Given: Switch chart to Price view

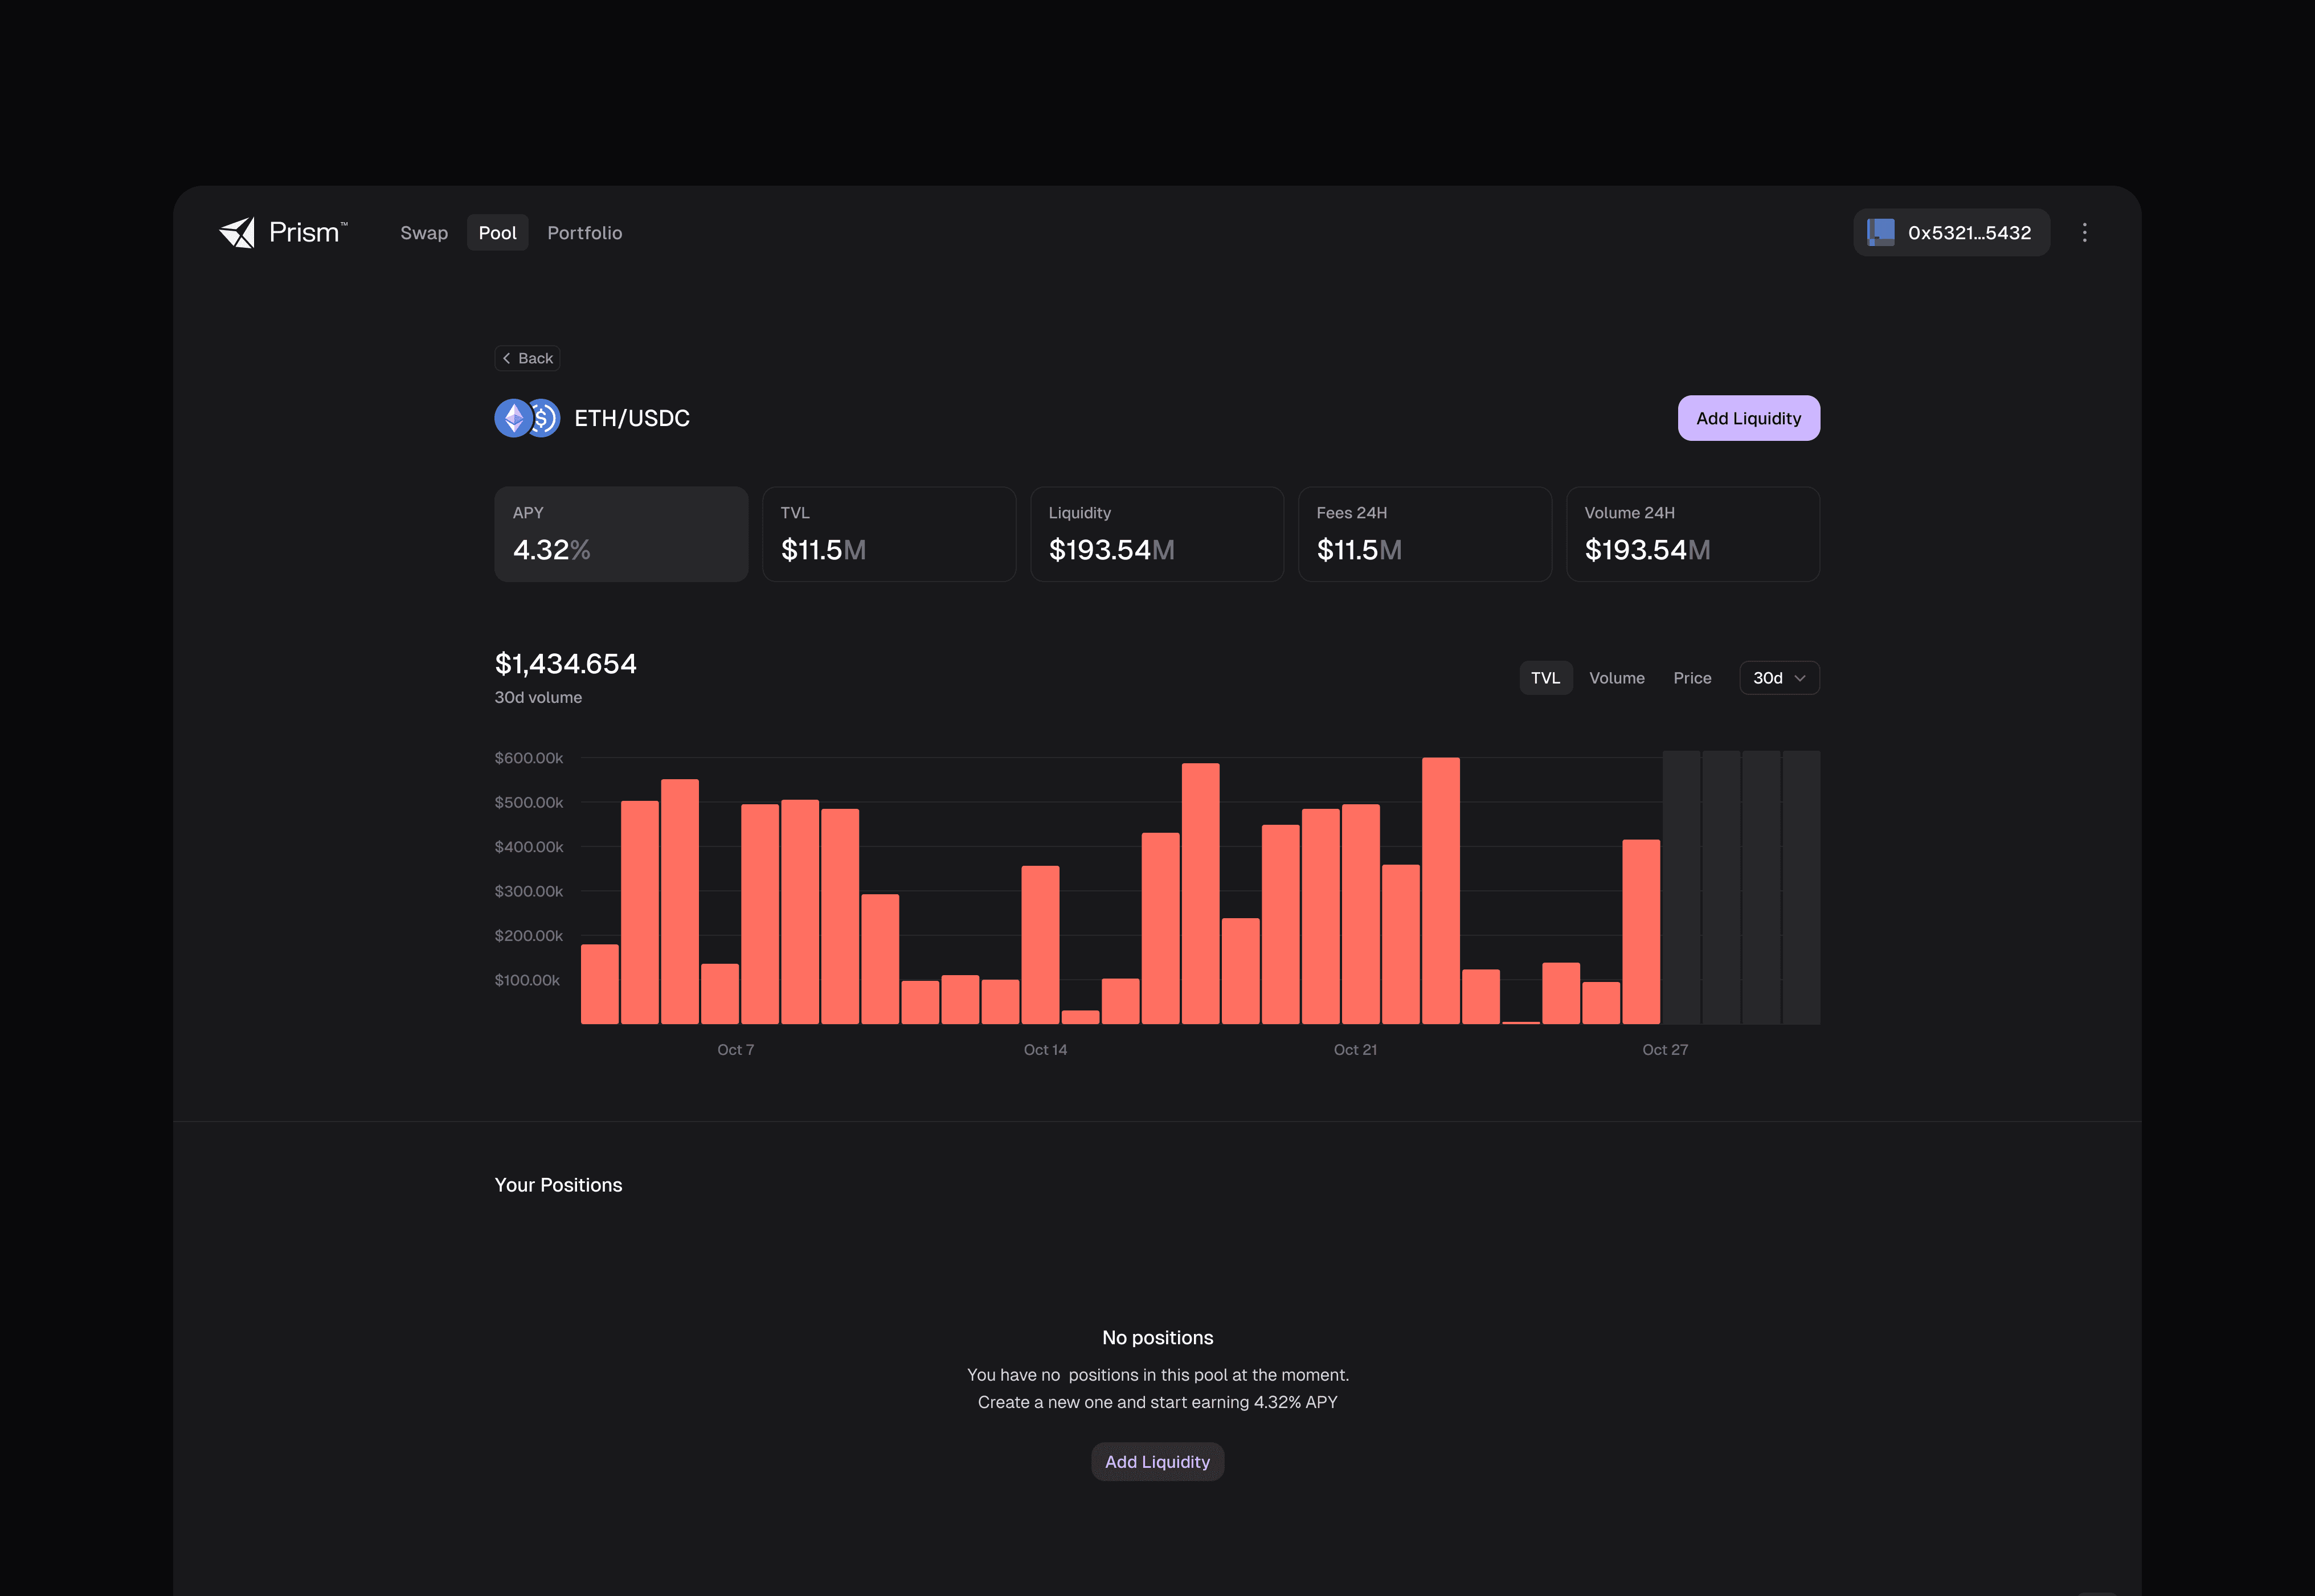Looking at the screenshot, I should coord(1692,678).
